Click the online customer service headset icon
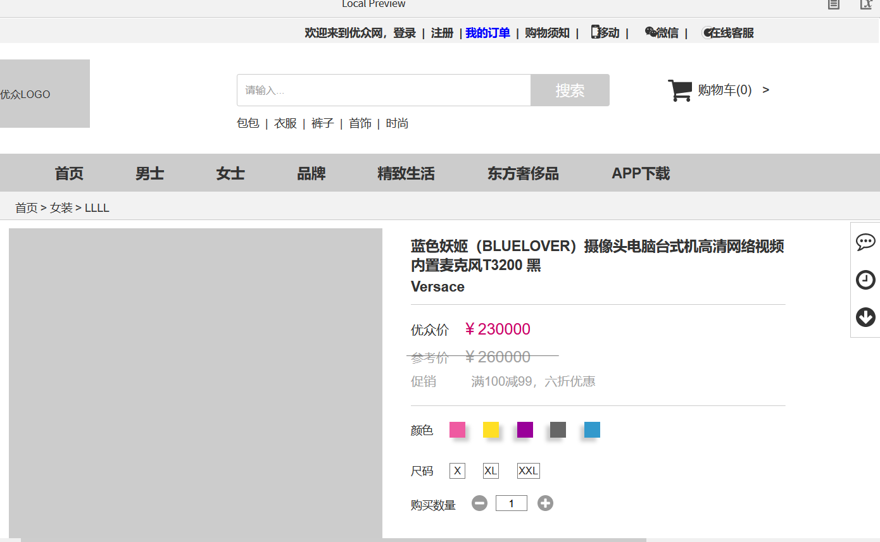 [x=707, y=33]
